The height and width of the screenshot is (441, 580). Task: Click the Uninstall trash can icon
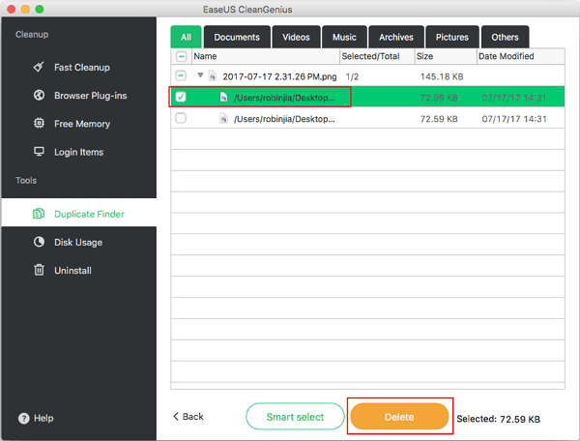pyautogui.click(x=39, y=270)
